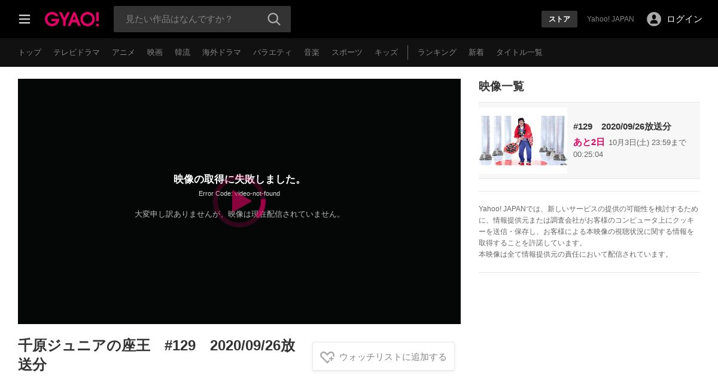Screen dimensions: 718x376
Task: Click the heart icon on watchlist button
Action: click(x=327, y=357)
